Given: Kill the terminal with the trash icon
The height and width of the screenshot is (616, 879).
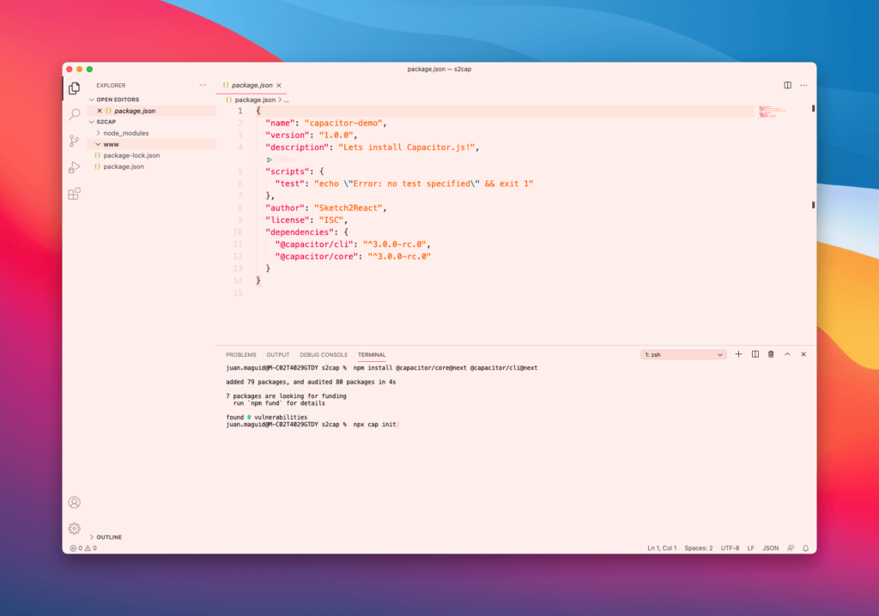Looking at the screenshot, I should tap(770, 353).
